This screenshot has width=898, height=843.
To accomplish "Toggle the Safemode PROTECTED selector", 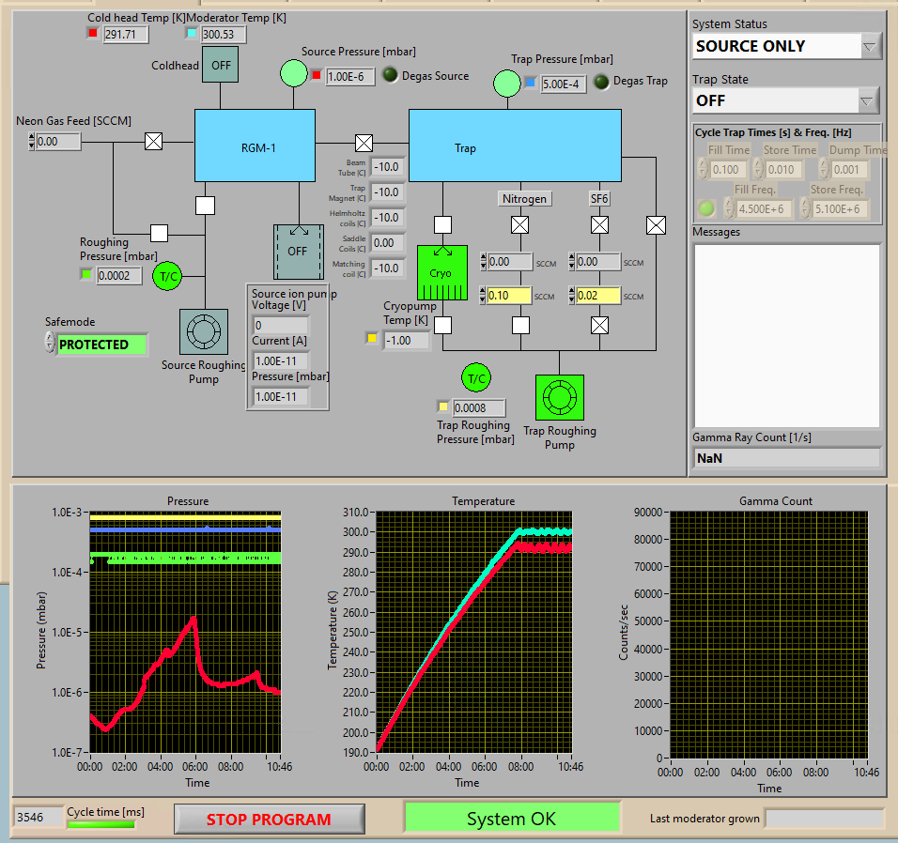I will tap(101, 345).
